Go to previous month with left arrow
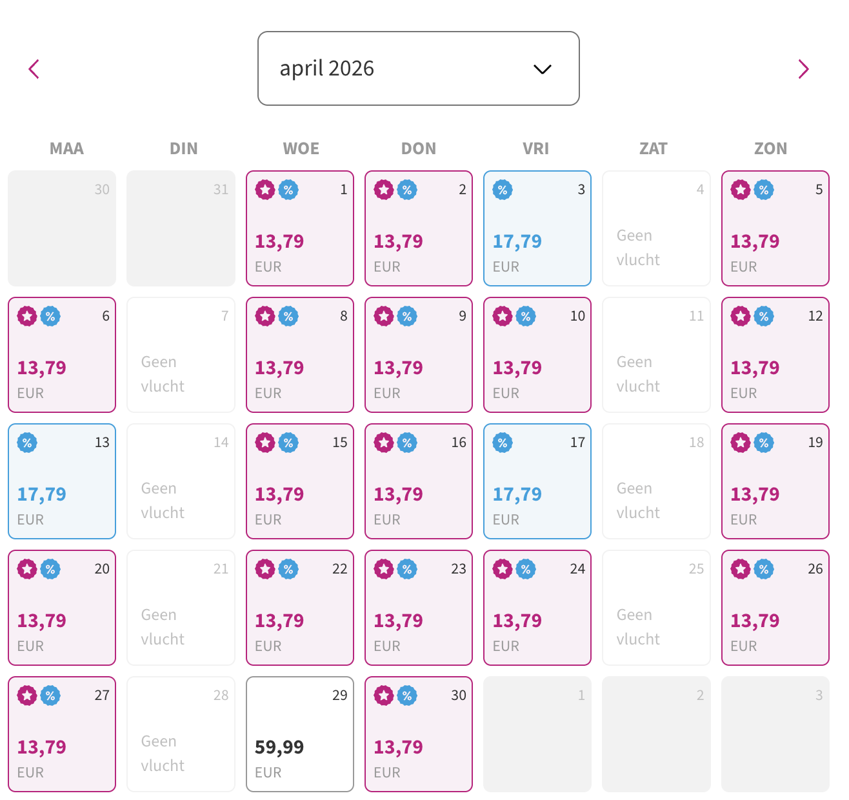 (34, 69)
